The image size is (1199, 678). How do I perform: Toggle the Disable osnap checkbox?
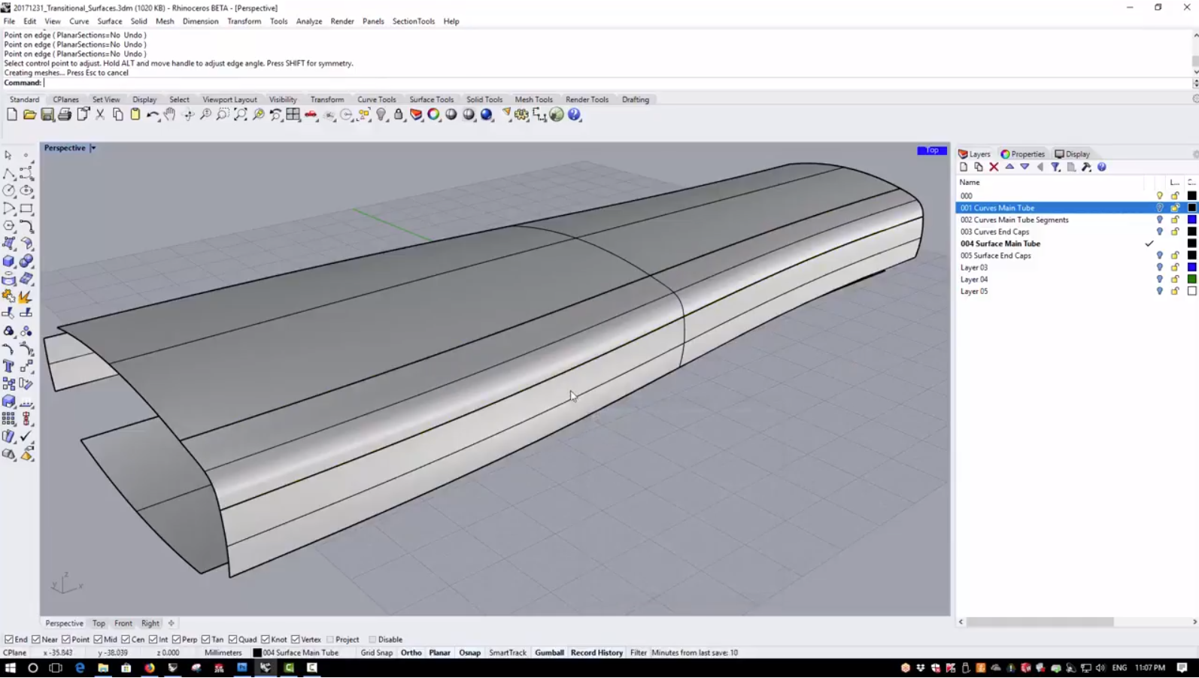tap(373, 640)
